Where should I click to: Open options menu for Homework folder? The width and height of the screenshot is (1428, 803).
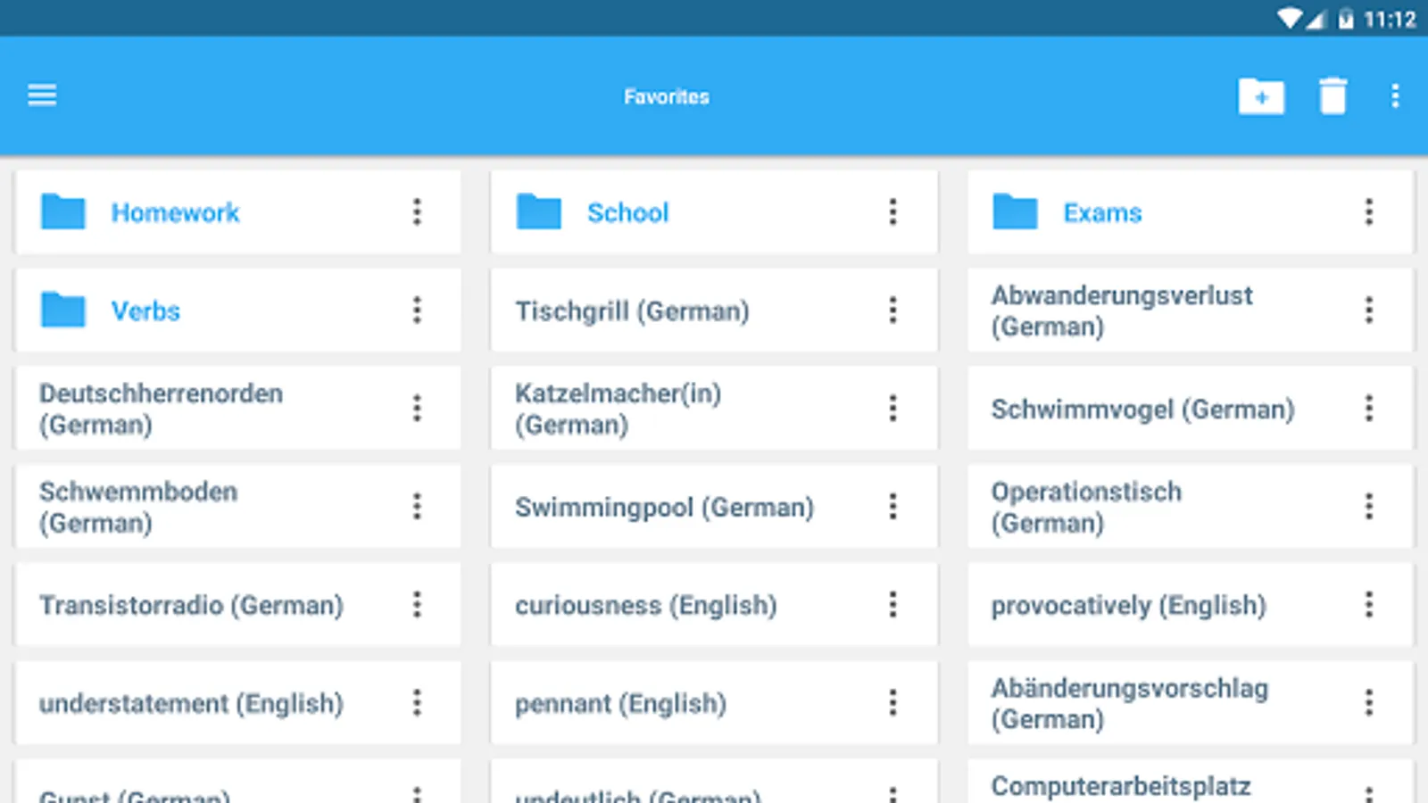[x=417, y=212]
